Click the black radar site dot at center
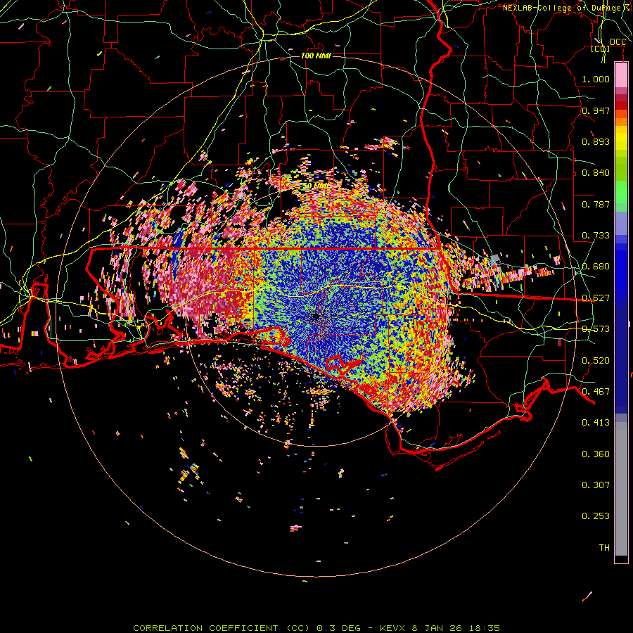 [316, 316]
